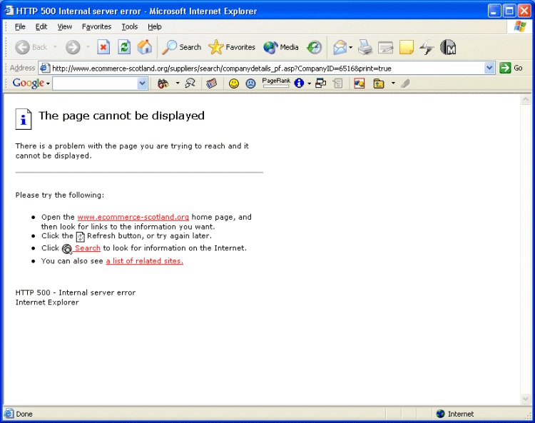
Task: Open the Media globe button
Action: (x=281, y=47)
